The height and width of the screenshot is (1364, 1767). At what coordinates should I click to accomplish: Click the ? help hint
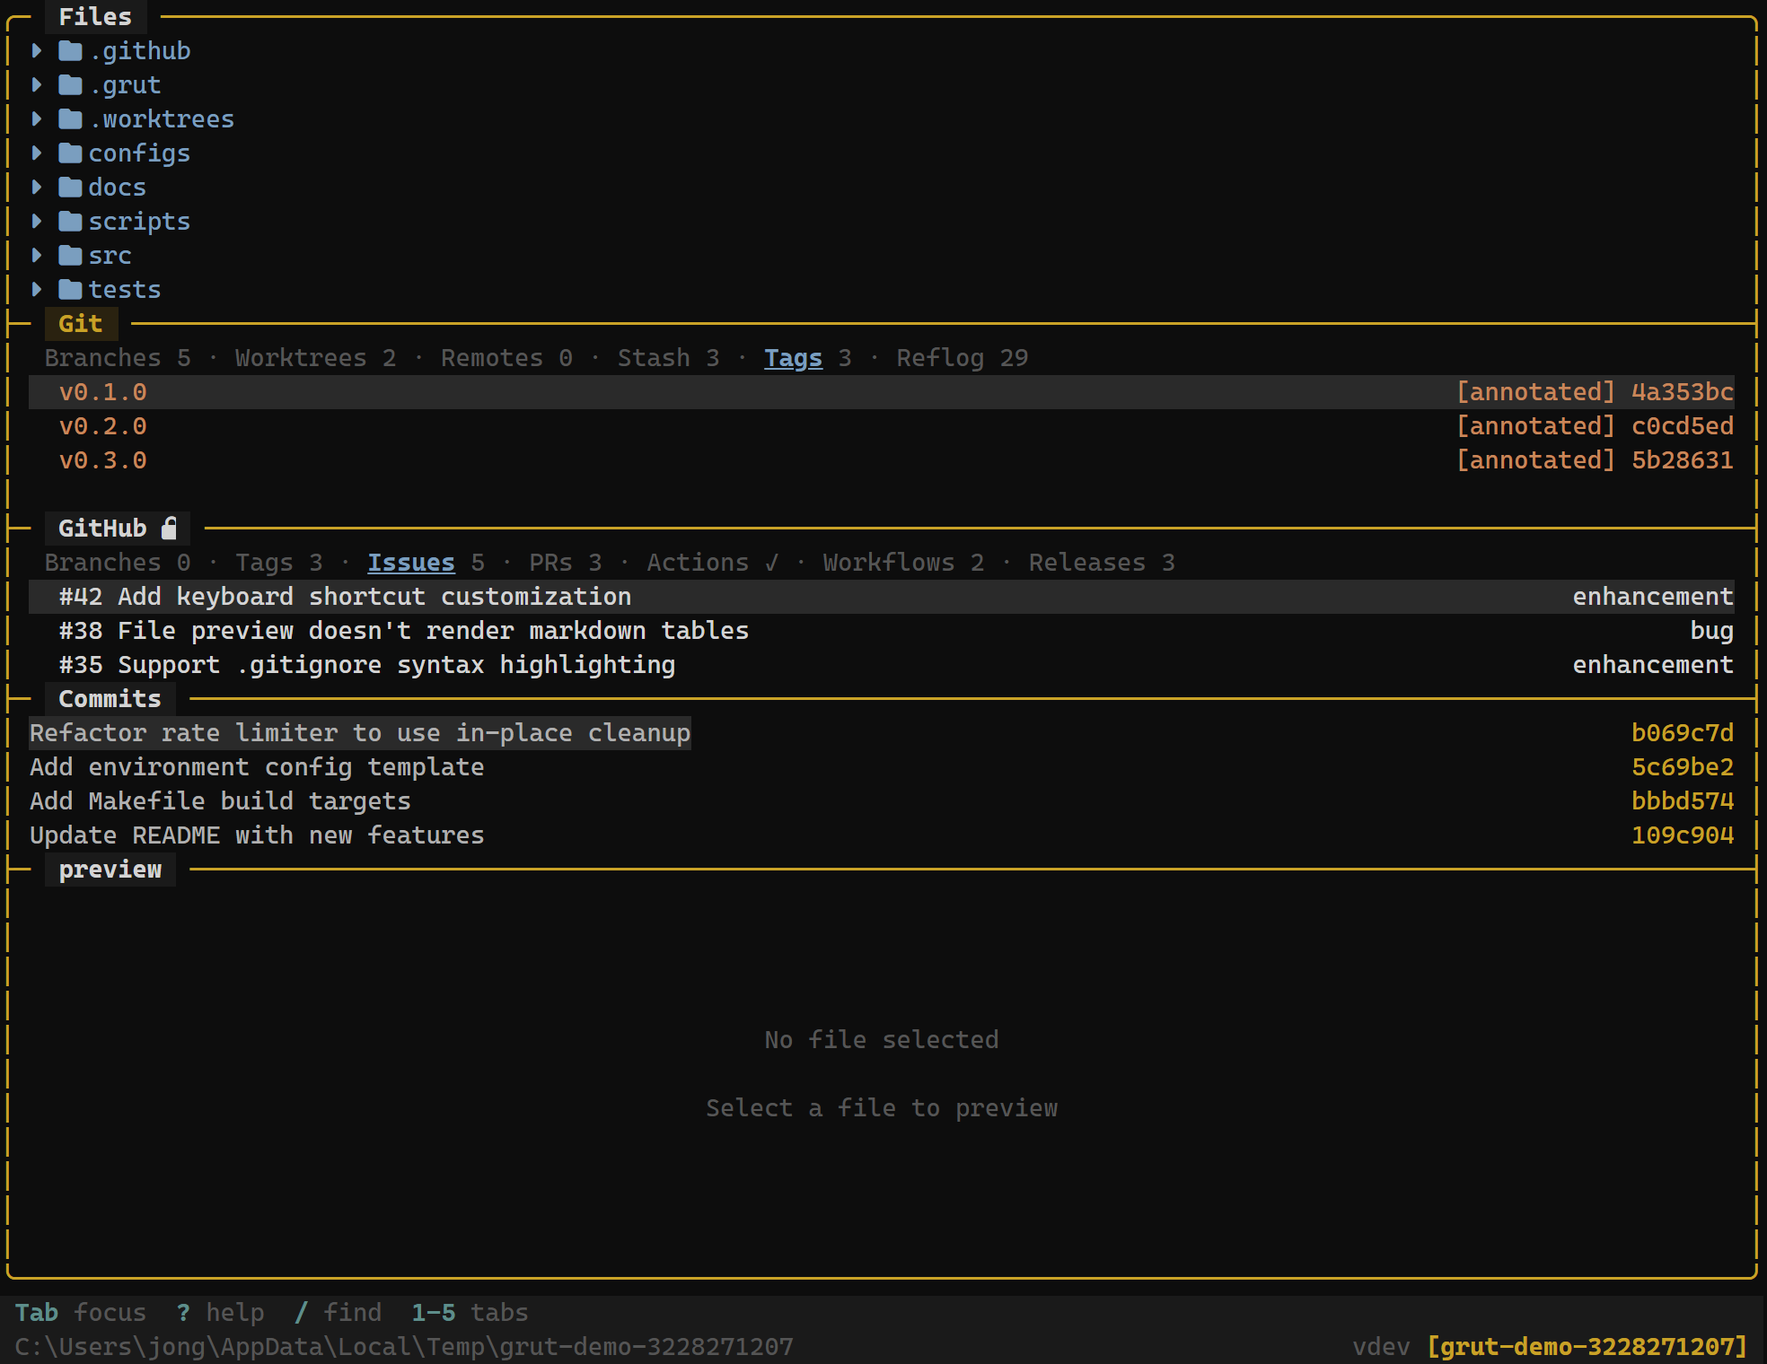221,1313
